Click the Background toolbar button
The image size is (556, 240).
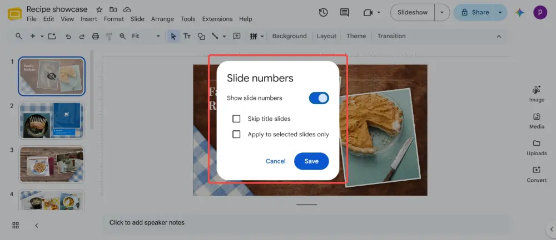click(x=289, y=36)
